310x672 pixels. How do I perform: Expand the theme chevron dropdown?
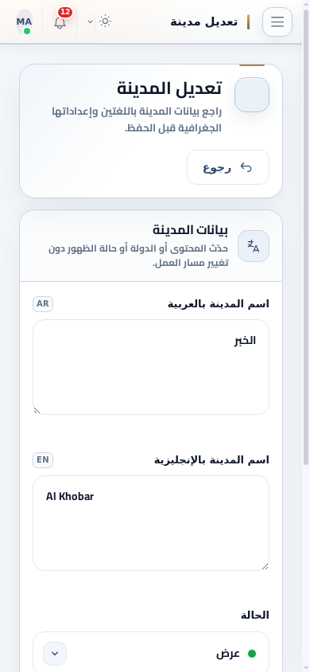(91, 21)
